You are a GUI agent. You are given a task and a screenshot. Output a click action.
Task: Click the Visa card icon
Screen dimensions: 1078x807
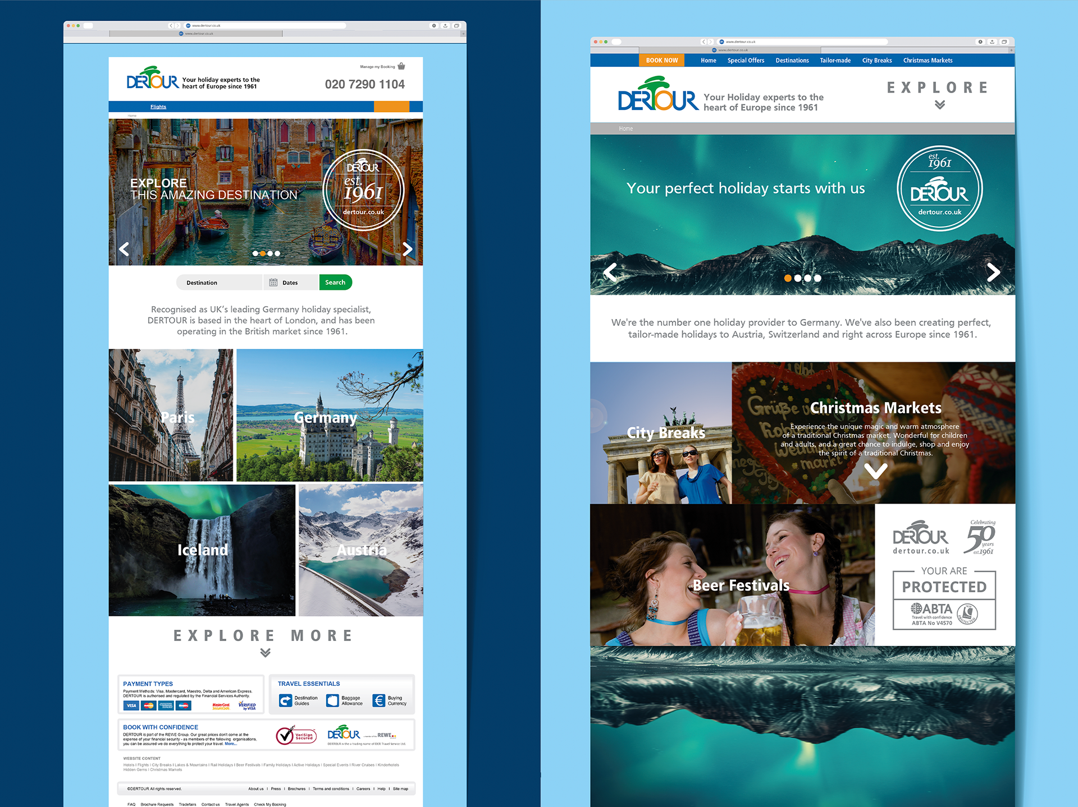tap(131, 705)
